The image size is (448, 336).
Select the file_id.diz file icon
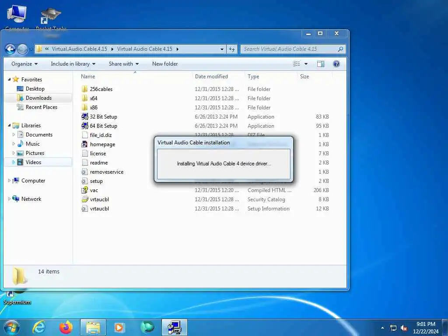point(84,135)
